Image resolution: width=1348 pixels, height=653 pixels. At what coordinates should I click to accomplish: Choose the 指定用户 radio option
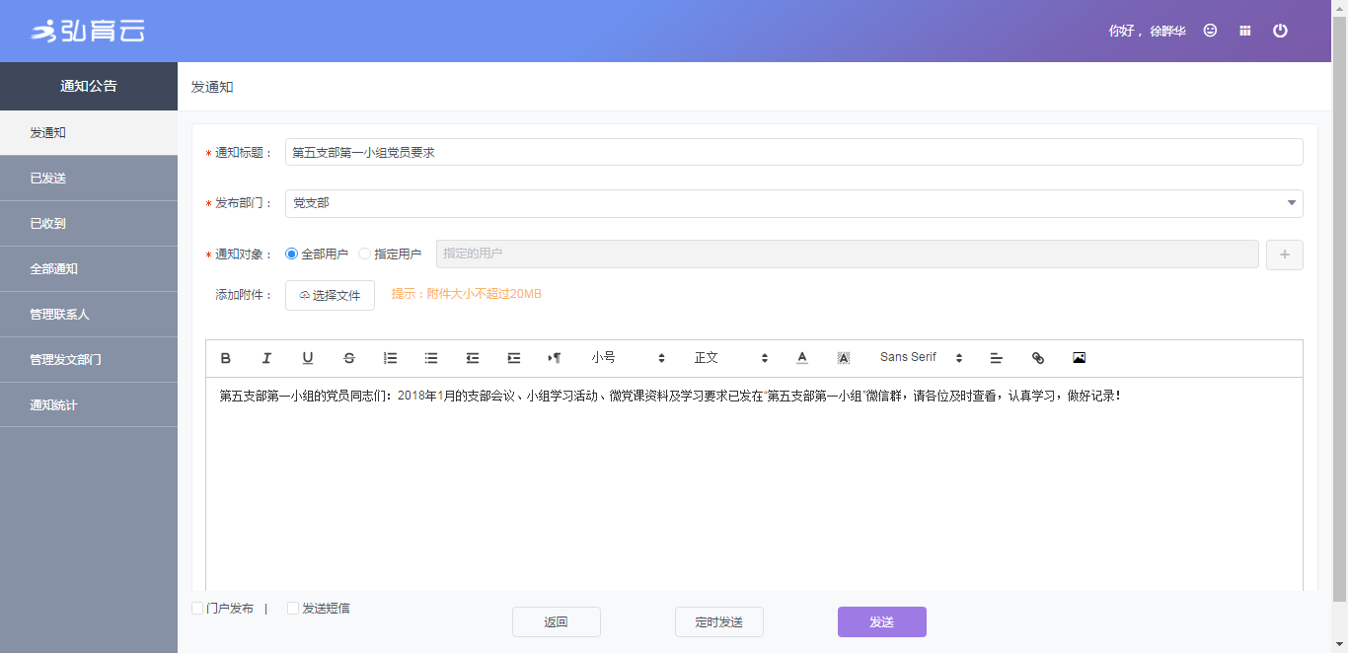pyautogui.click(x=365, y=254)
